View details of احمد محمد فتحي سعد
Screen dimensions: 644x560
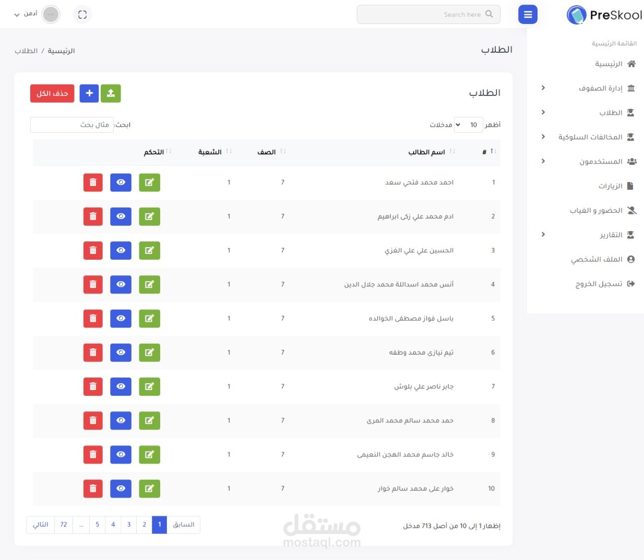pos(121,182)
